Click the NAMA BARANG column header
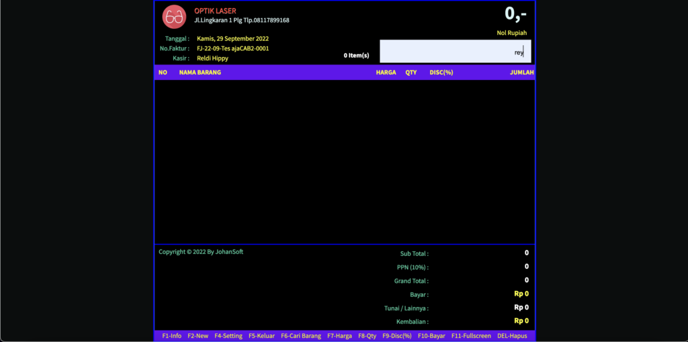This screenshot has width=688, height=342. (x=200, y=73)
